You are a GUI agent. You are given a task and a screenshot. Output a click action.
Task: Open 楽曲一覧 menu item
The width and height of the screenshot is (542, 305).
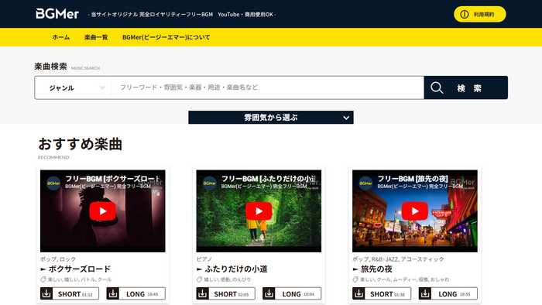tap(96, 37)
